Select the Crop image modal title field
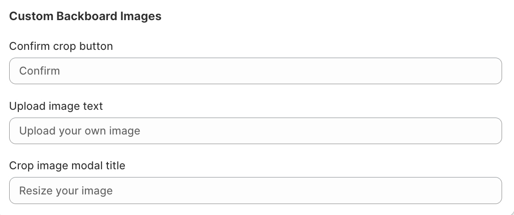514x215 pixels. coord(255,190)
